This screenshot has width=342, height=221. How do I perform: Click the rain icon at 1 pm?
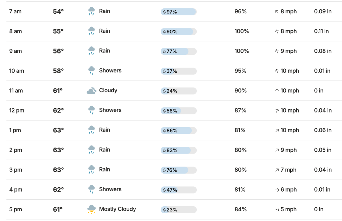(x=92, y=130)
